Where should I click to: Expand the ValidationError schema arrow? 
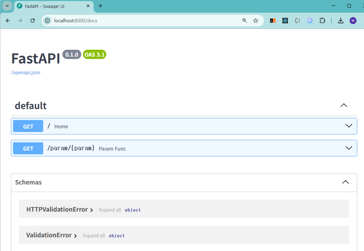pyautogui.click(x=75, y=236)
